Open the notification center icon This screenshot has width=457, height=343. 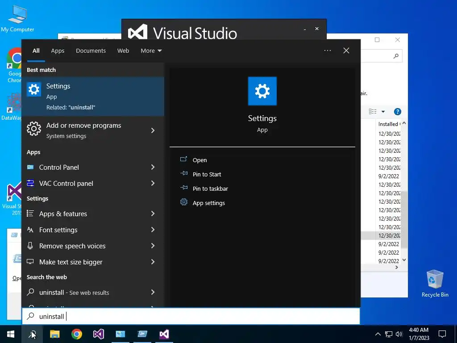tap(442, 334)
